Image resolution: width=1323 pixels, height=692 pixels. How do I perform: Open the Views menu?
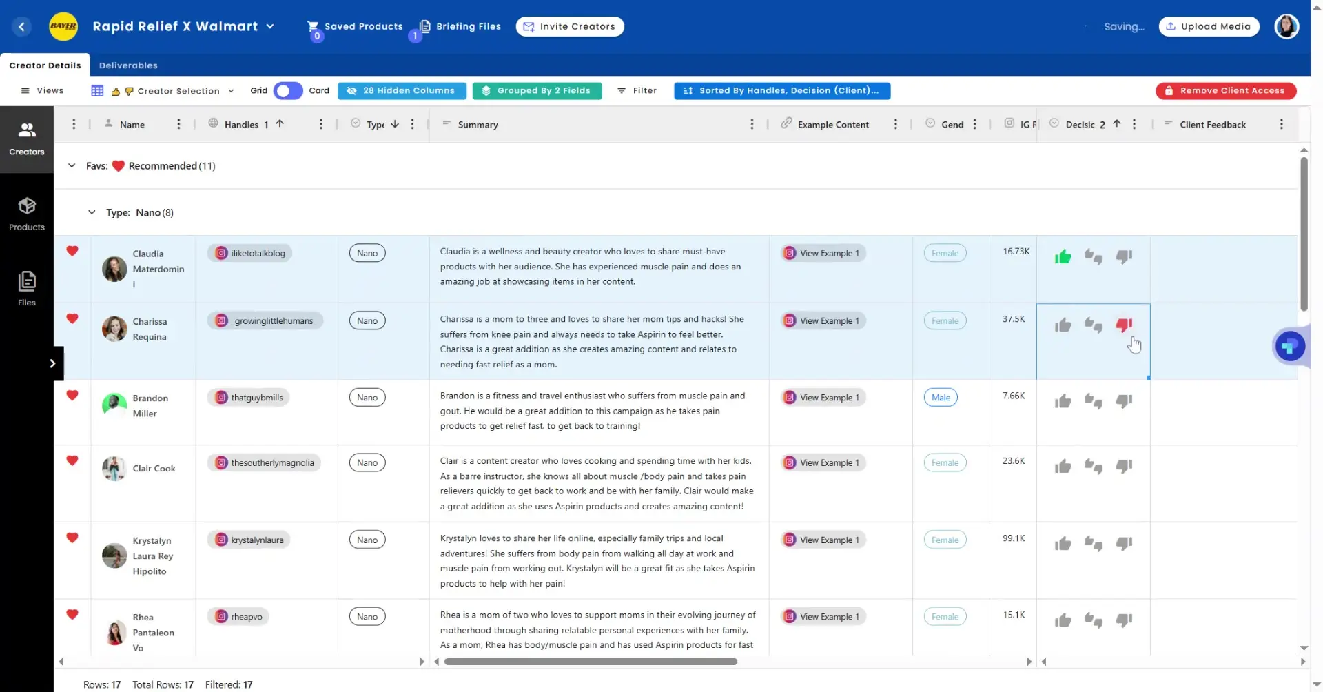point(43,90)
